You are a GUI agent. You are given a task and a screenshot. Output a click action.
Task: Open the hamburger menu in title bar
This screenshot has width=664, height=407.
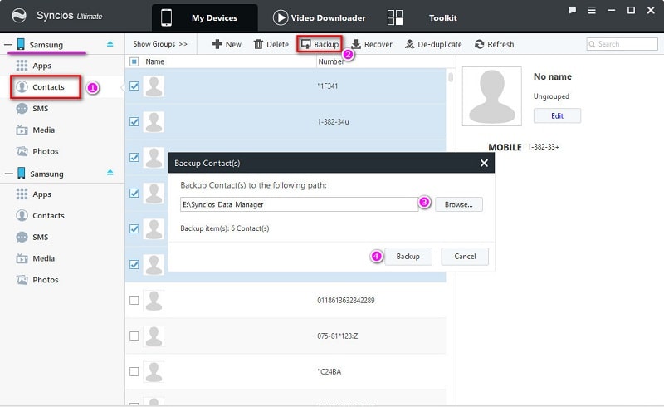pos(592,10)
